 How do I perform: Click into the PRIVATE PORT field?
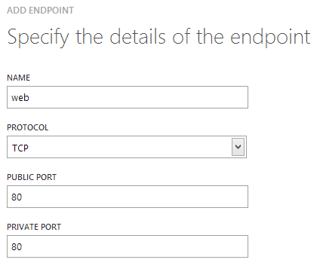point(128,246)
